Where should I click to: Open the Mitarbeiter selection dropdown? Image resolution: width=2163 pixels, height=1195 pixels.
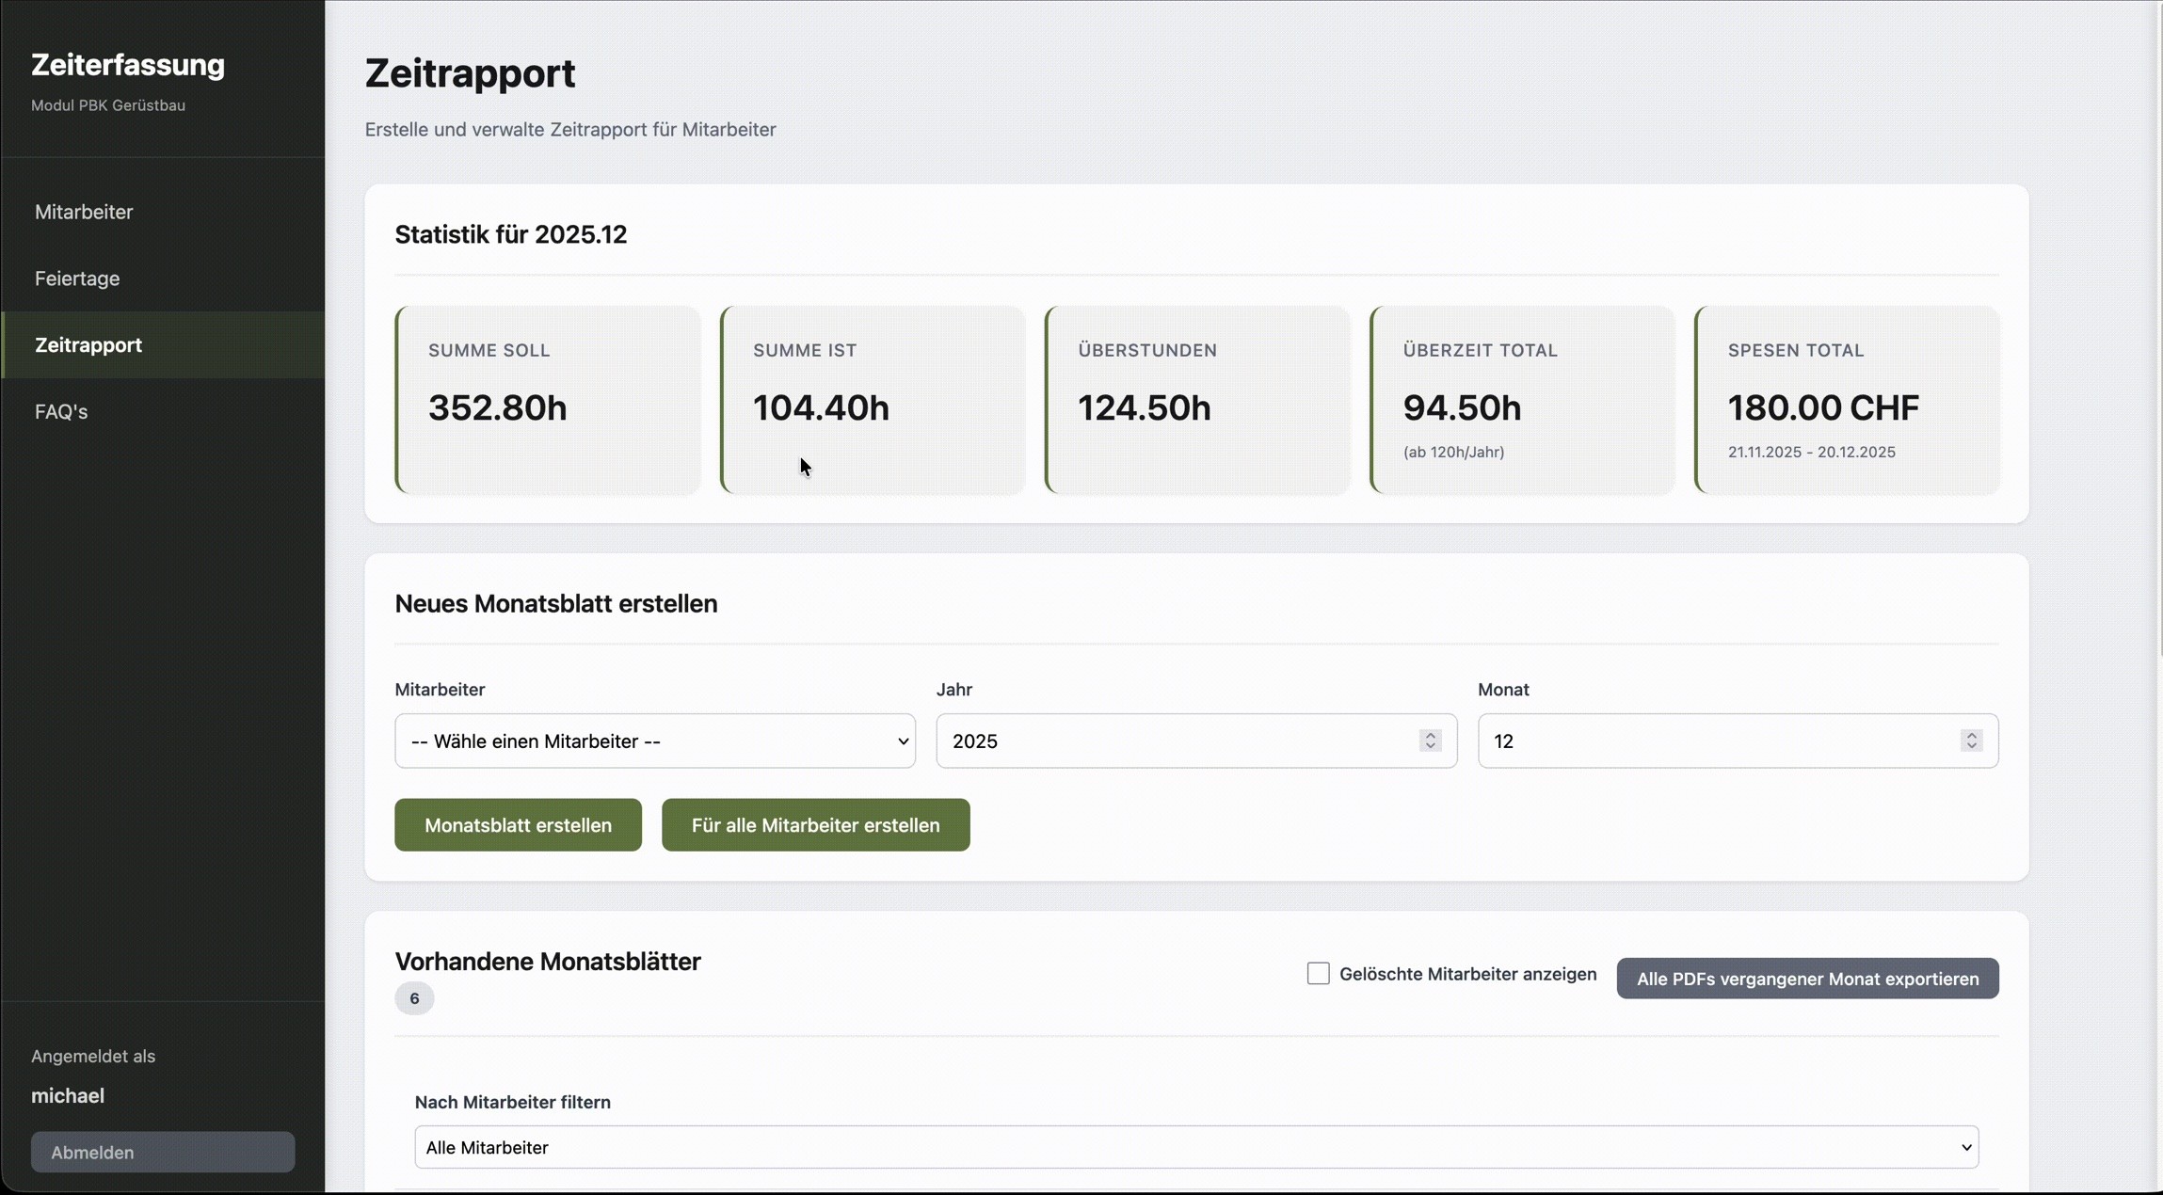[x=654, y=741]
